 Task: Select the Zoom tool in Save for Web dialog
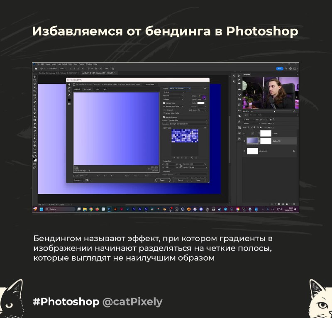tap(69, 91)
